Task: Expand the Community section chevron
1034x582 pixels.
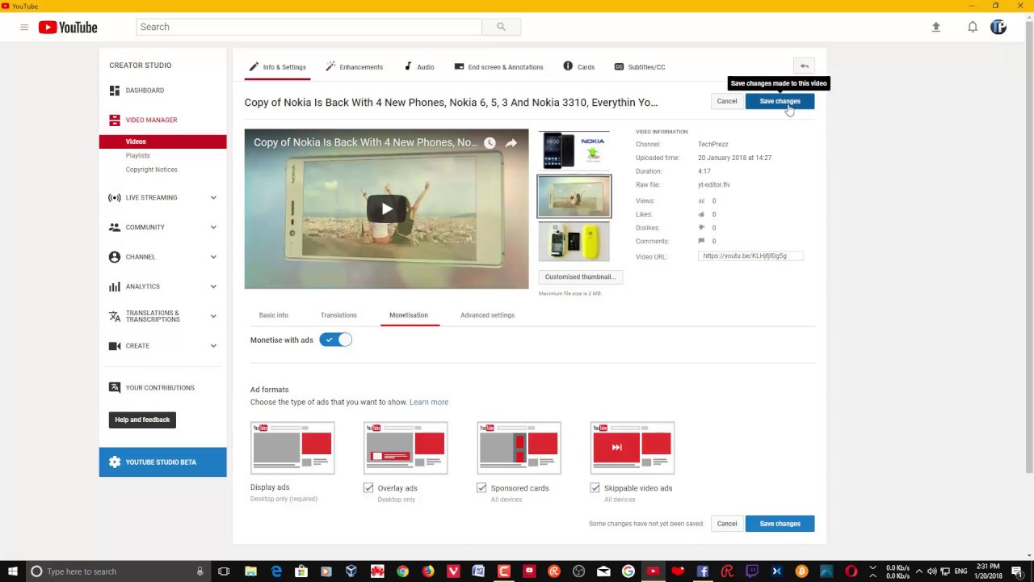Action: [213, 227]
